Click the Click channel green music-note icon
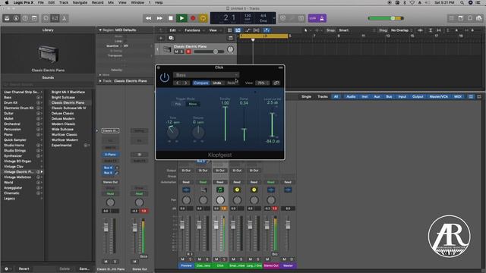486x273 pixels. (219, 190)
